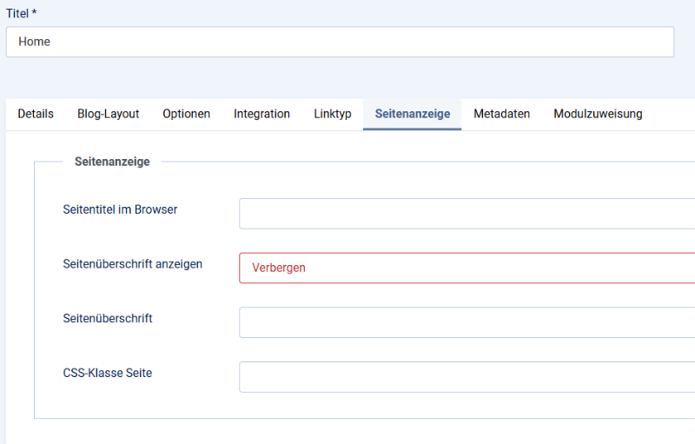Open the Optionen tab
The image size is (695, 444).
(186, 114)
